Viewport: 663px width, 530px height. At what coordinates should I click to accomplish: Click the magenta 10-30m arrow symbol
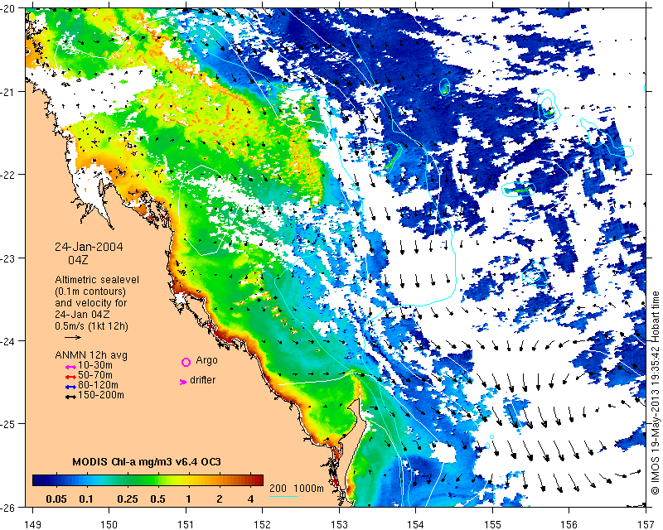point(70,367)
